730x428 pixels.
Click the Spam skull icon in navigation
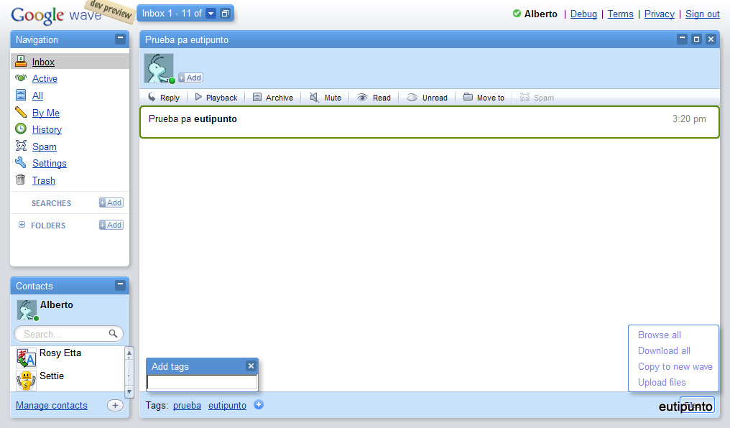21,146
